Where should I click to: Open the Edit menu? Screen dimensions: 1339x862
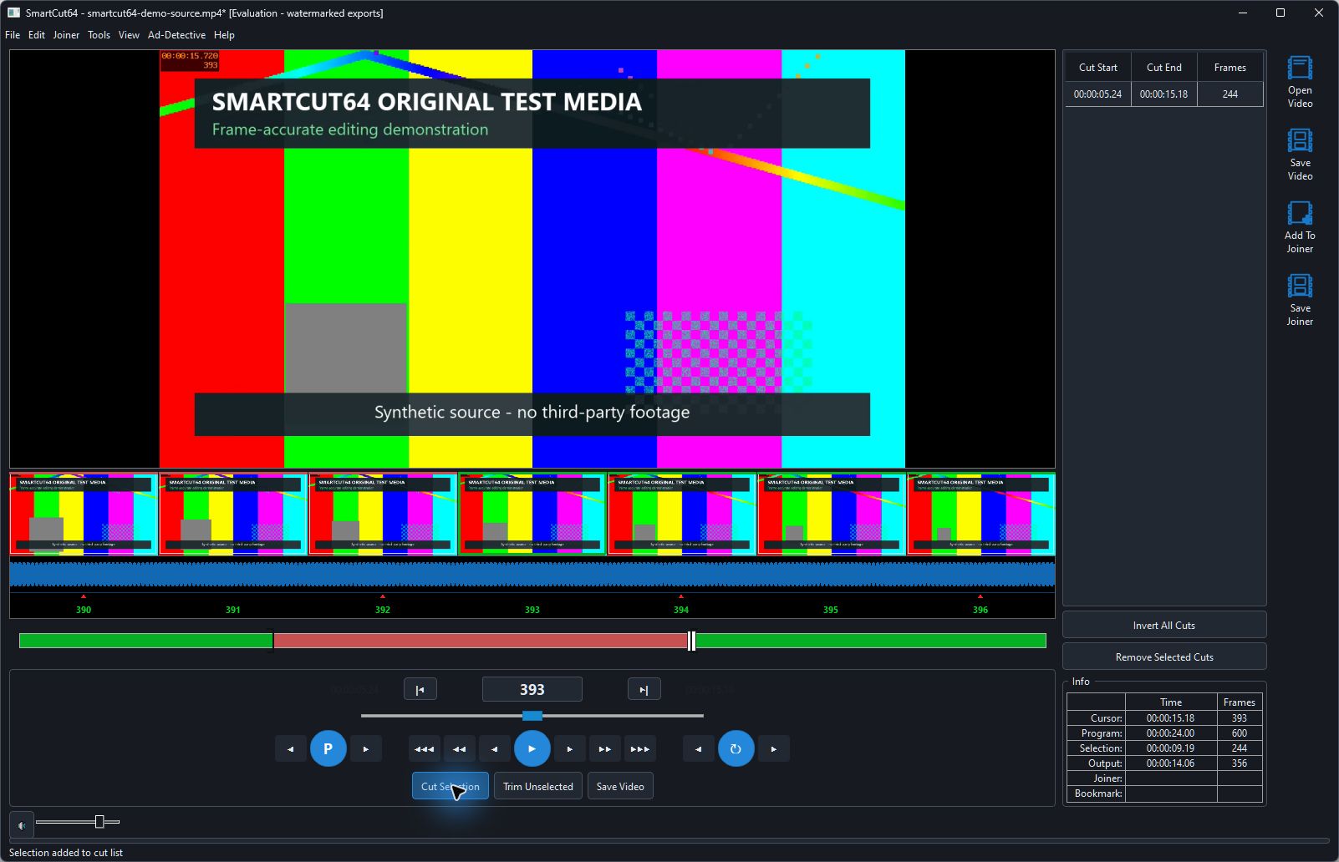[37, 35]
